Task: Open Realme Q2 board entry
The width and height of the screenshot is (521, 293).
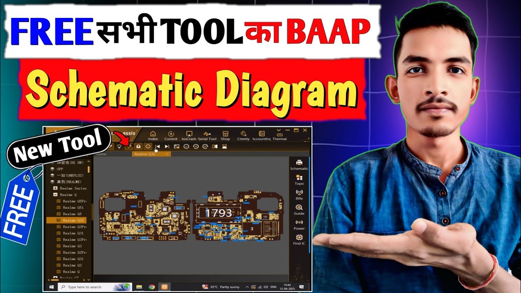Action: [x=69, y=265]
